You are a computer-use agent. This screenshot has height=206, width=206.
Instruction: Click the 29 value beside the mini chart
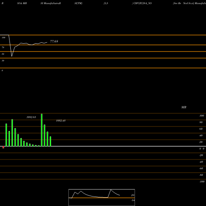coord(133,195)
